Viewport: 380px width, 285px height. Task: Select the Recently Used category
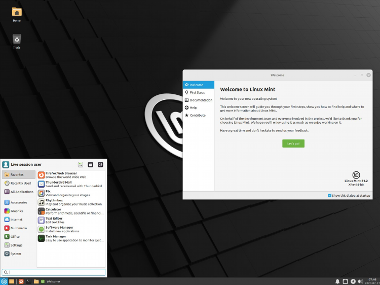19,183
